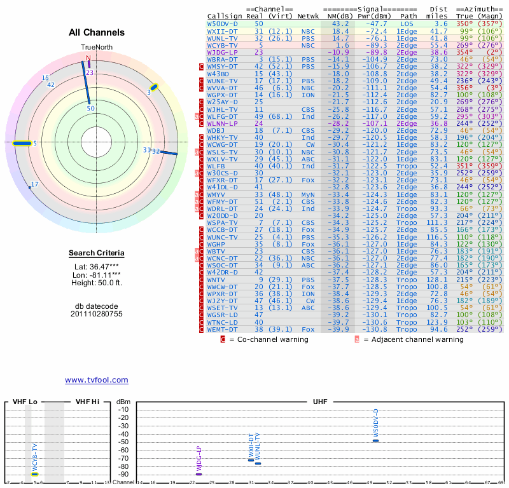
Task: Click the WUNL-TV bar in UHF spectrum
Action: click(258, 463)
